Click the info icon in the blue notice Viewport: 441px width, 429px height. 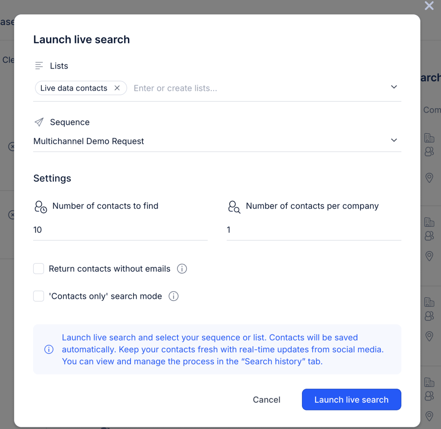coord(49,349)
